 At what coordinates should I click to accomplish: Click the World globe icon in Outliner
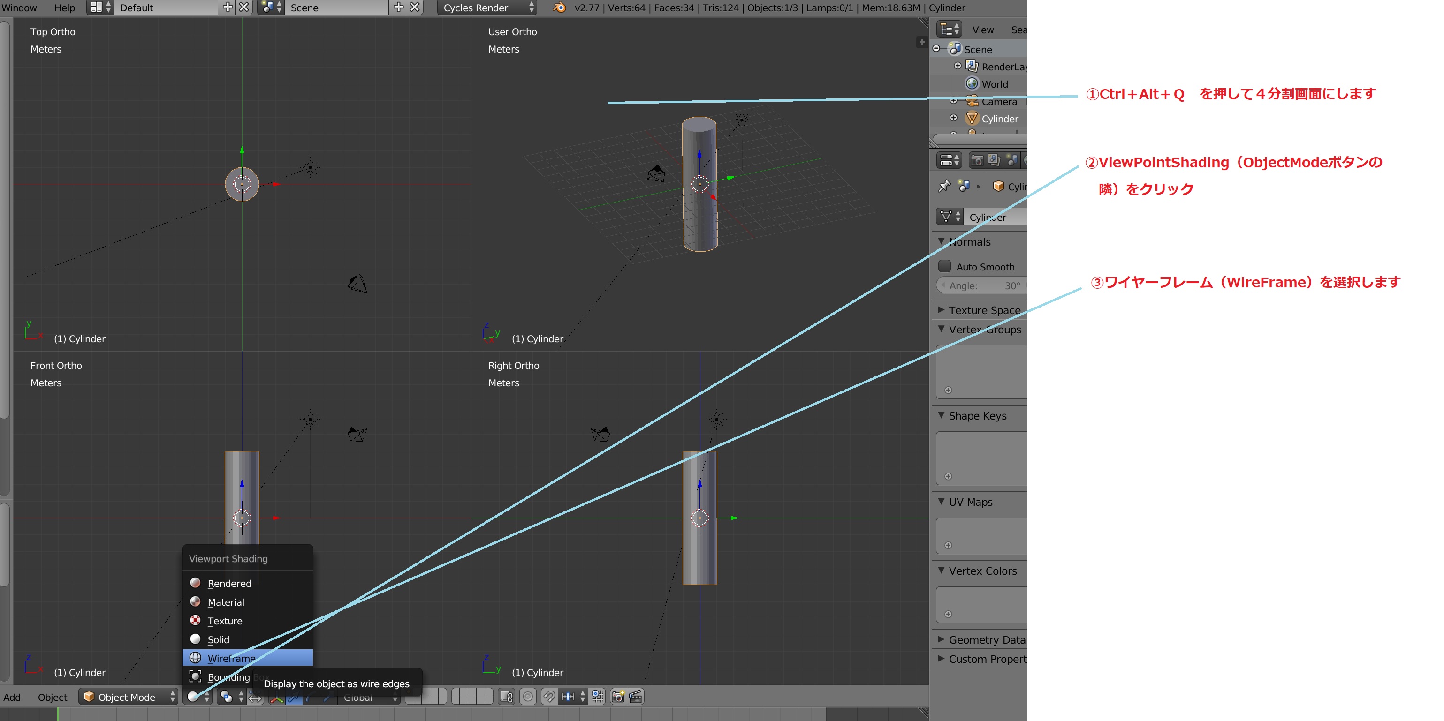coord(972,83)
